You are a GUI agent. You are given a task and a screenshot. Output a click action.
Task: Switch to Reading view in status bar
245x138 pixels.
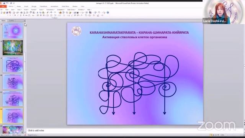pos(216,135)
